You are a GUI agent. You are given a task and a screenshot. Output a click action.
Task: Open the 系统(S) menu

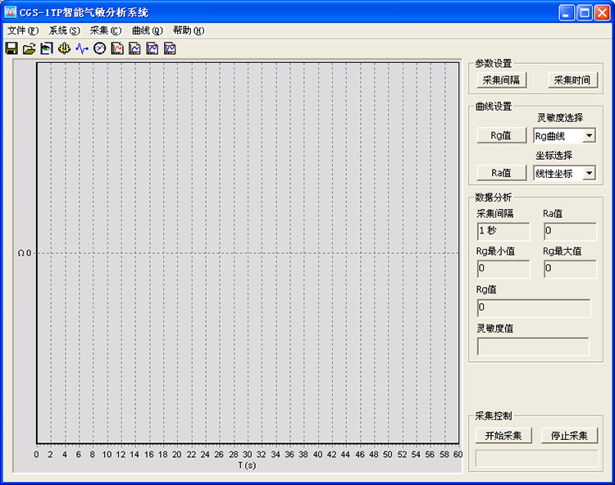[x=64, y=30]
